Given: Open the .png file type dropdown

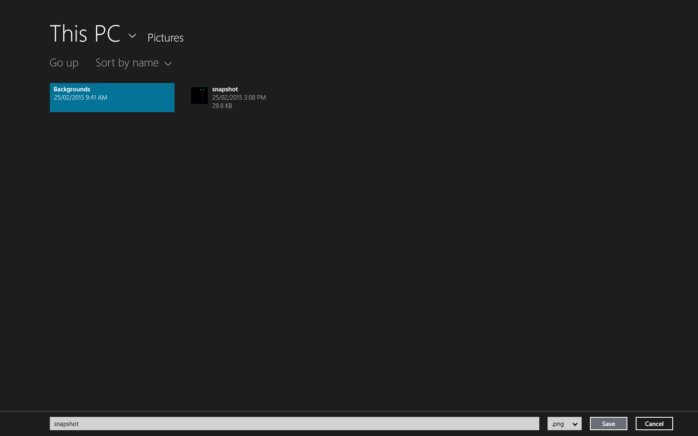Looking at the screenshot, I should tap(564, 424).
